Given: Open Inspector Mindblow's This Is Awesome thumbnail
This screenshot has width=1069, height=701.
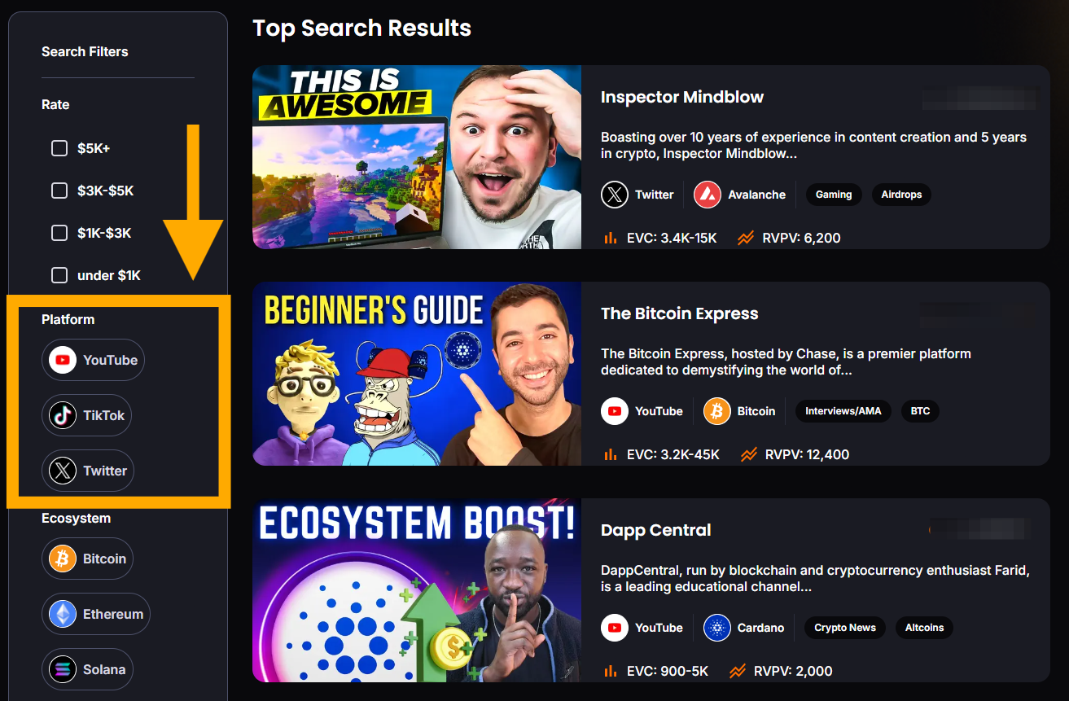Looking at the screenshot, I should coord(417,157).
